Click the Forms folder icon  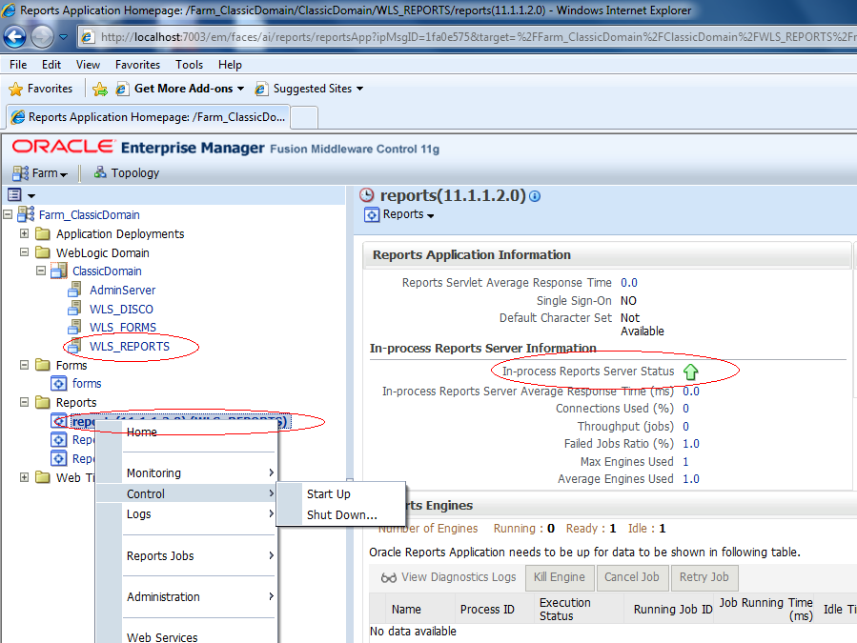(43, 365)
